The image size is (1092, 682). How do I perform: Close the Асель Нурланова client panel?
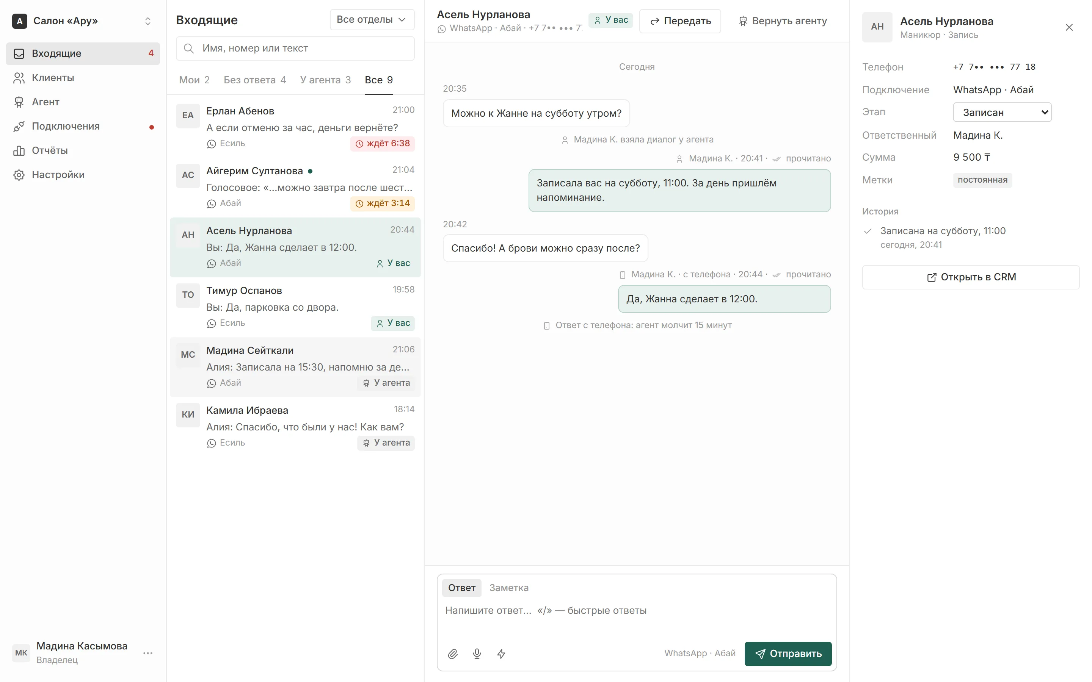[1069, 28]
